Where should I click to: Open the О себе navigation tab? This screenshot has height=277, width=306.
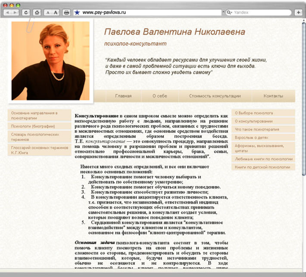click(159, 96)
